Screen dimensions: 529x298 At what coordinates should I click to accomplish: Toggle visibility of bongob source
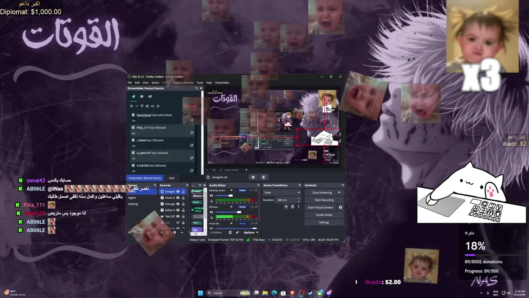pos(178,192)
